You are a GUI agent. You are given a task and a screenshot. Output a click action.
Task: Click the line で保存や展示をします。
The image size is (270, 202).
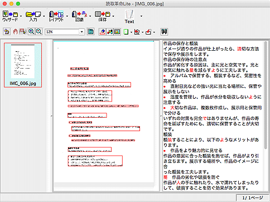186,54
